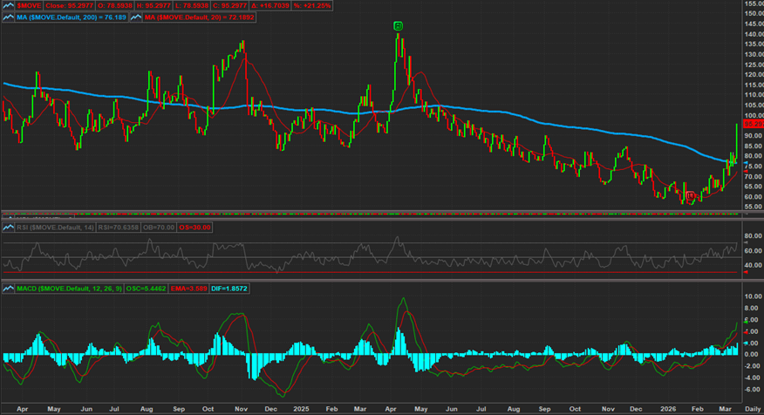Click the red marker near the February low
The height and width of the screenshot is (415, 764).
690,195
